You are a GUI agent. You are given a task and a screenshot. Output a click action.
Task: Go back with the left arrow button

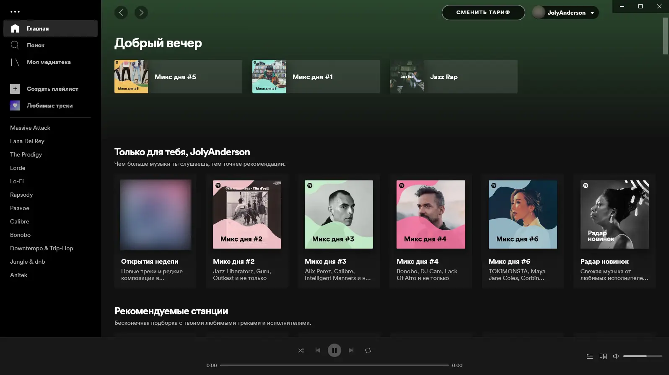[x=121, y=13]
